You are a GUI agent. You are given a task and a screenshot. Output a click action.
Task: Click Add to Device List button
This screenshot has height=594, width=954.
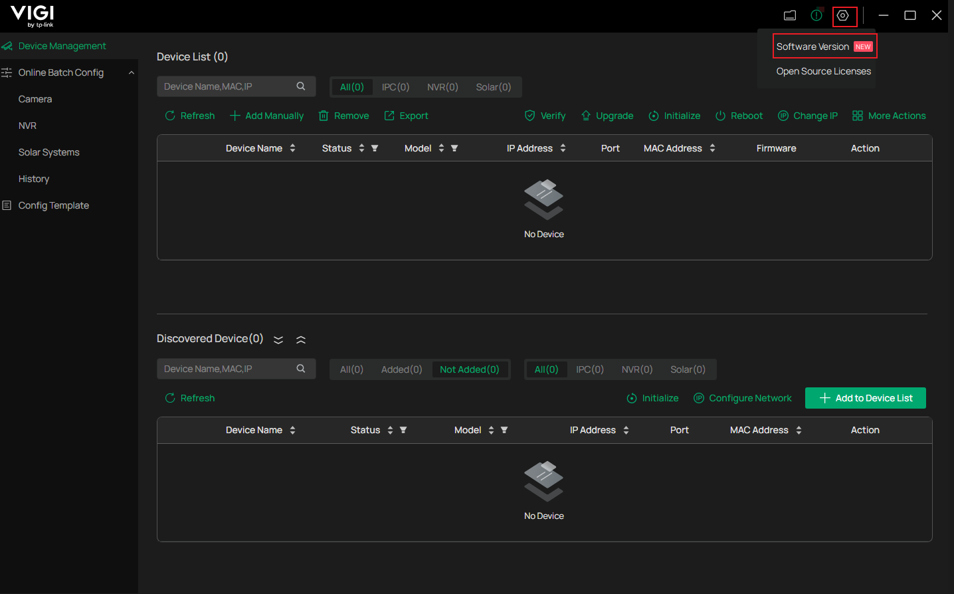click(x=866, y=398)
